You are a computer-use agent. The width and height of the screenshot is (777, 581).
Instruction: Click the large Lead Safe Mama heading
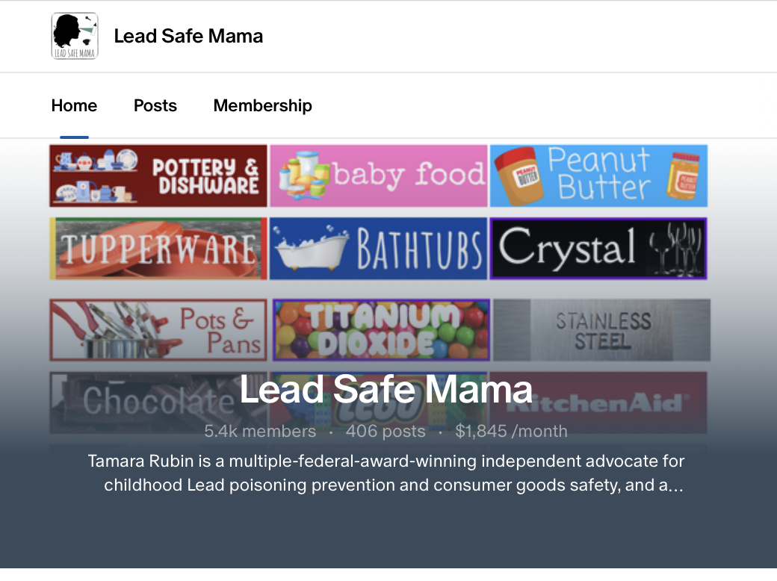coord(386,388)
